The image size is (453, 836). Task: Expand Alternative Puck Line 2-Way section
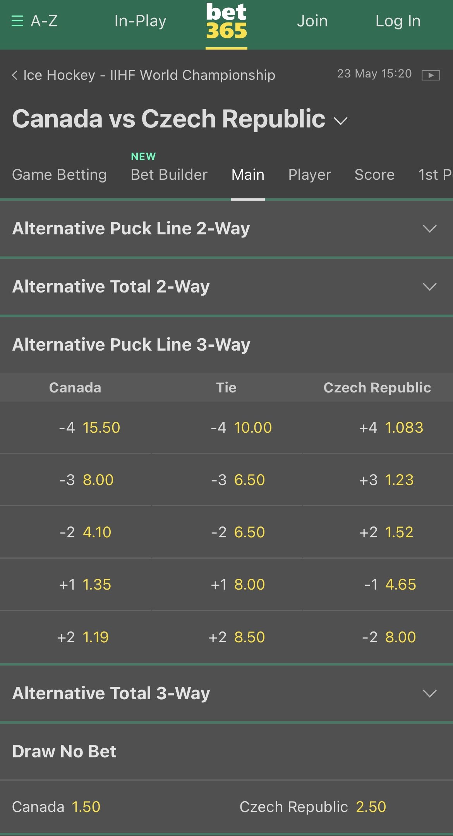pyautogui.click(x=226, y=229)
